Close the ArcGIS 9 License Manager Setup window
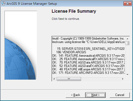Viewport: 133px width, 101px height. [127, 4]
